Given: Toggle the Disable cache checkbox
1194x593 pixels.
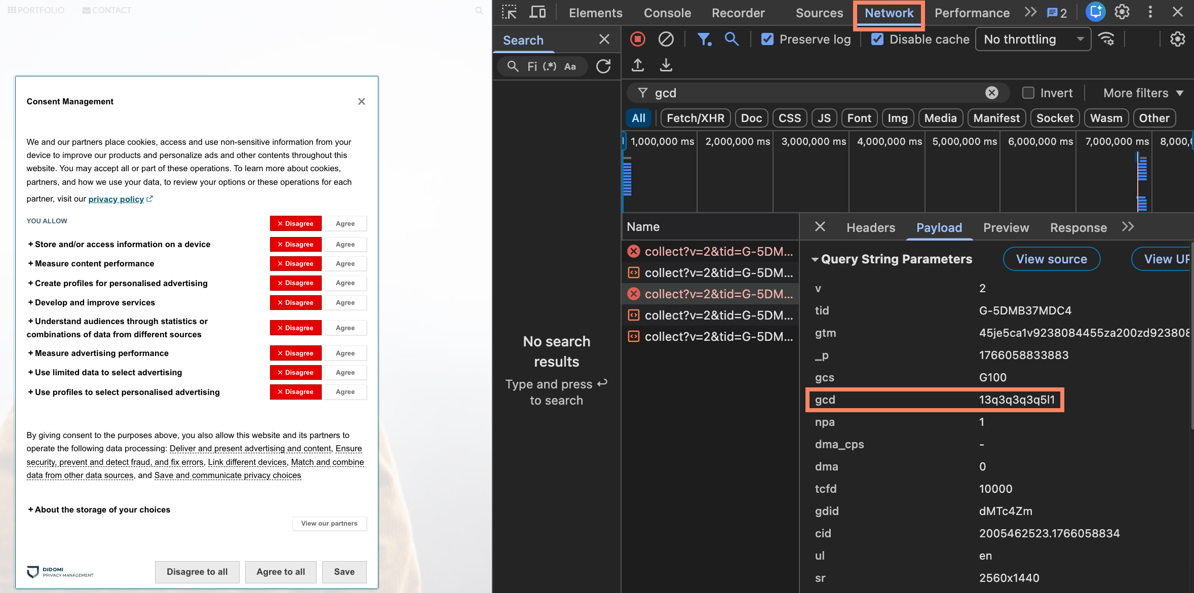Looking at the screenshot, I should click(877, 39).
